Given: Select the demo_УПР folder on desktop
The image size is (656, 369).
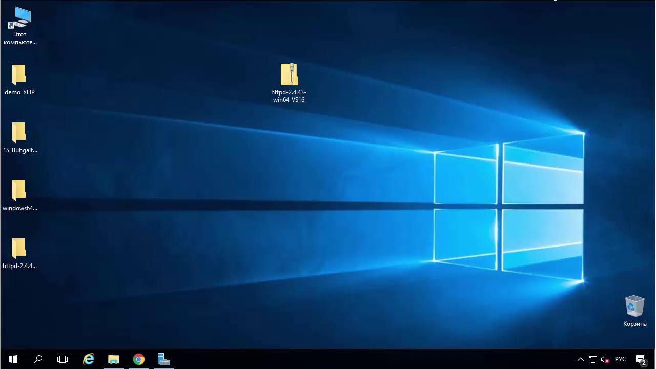Looking at the screenshot, I should click(19, 80).
